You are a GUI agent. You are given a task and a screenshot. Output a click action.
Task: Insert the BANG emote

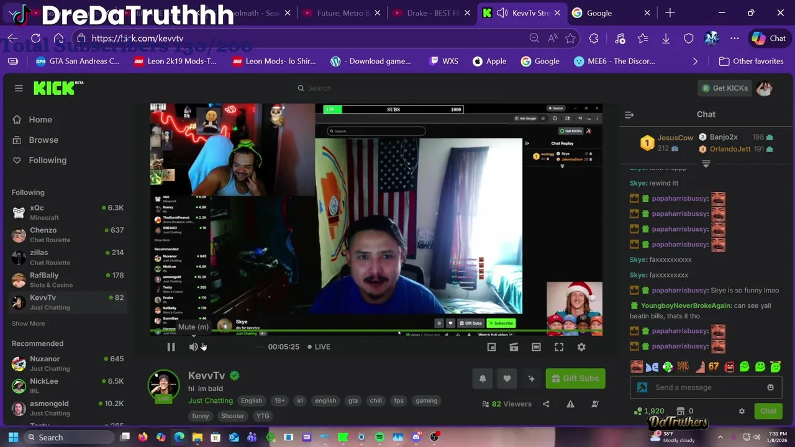pos(683,367)
